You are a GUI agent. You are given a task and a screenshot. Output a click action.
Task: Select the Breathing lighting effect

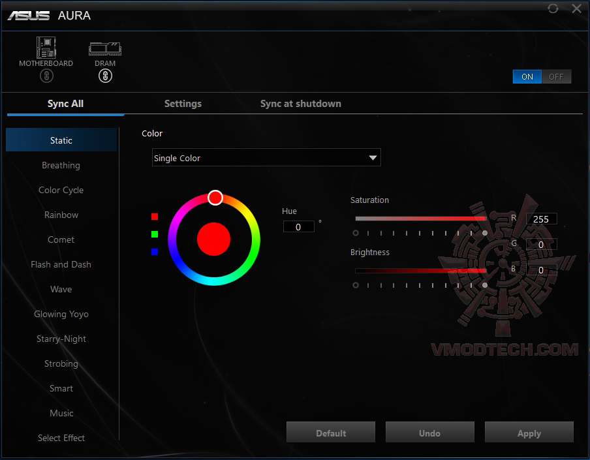click(61, 165)
